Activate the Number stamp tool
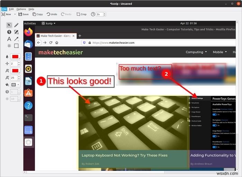Image resolution: width=242 pixels, height=177 pixels. coord(9,32)
